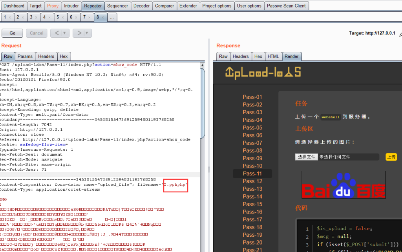Select the request Params tab
The width and height of the screenshot is (402, 252).
25,57
